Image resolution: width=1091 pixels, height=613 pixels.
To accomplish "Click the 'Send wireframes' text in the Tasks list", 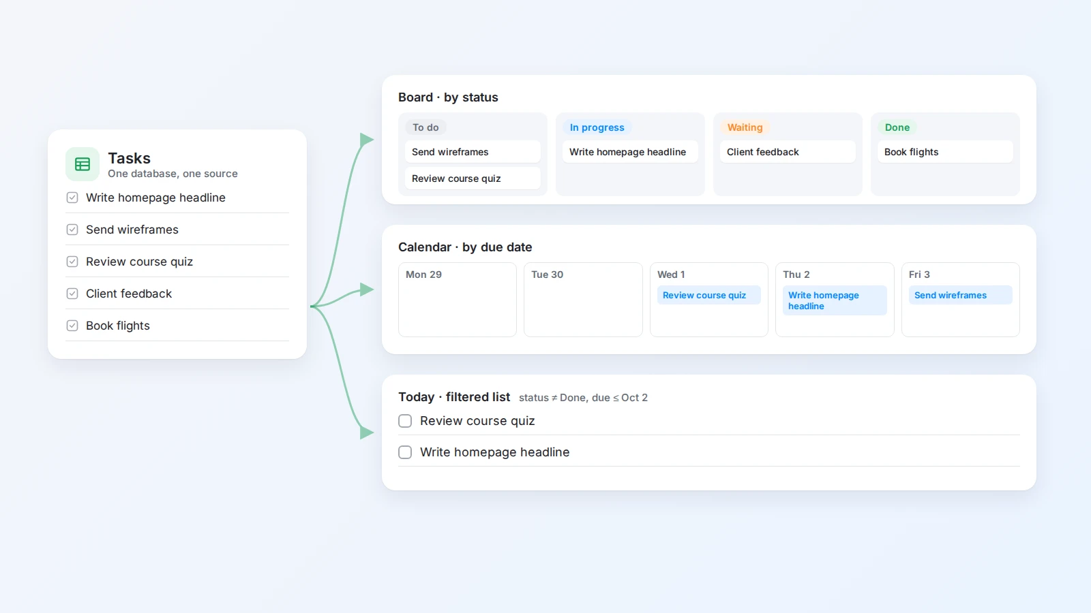I will [x=132, y=230].
